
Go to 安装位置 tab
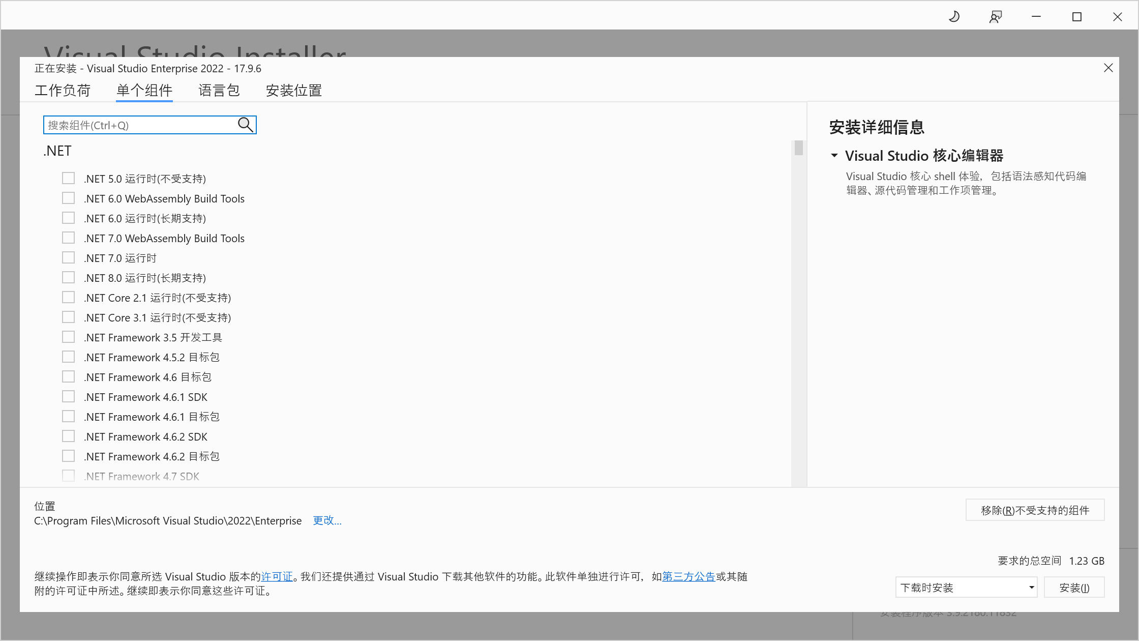293,91
